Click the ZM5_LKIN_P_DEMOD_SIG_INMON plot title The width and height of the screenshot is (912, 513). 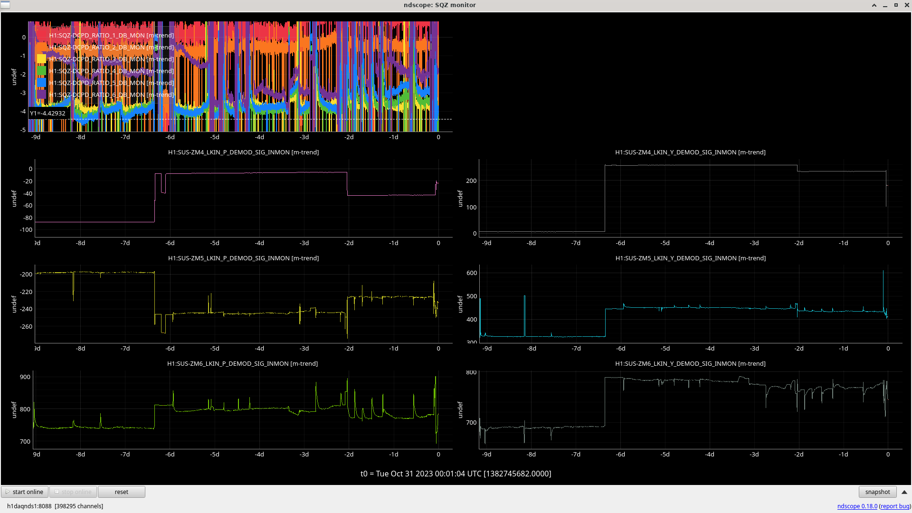243,258
